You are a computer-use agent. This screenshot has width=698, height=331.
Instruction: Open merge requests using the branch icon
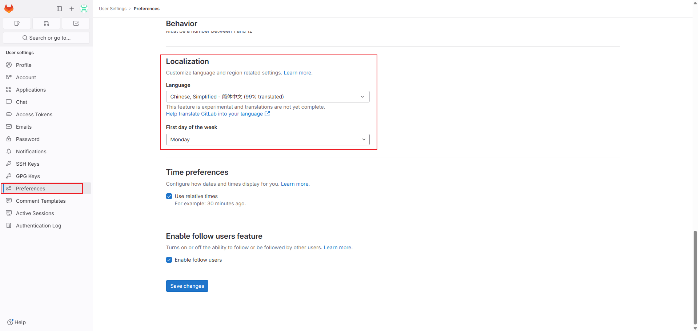coord(46,23)
